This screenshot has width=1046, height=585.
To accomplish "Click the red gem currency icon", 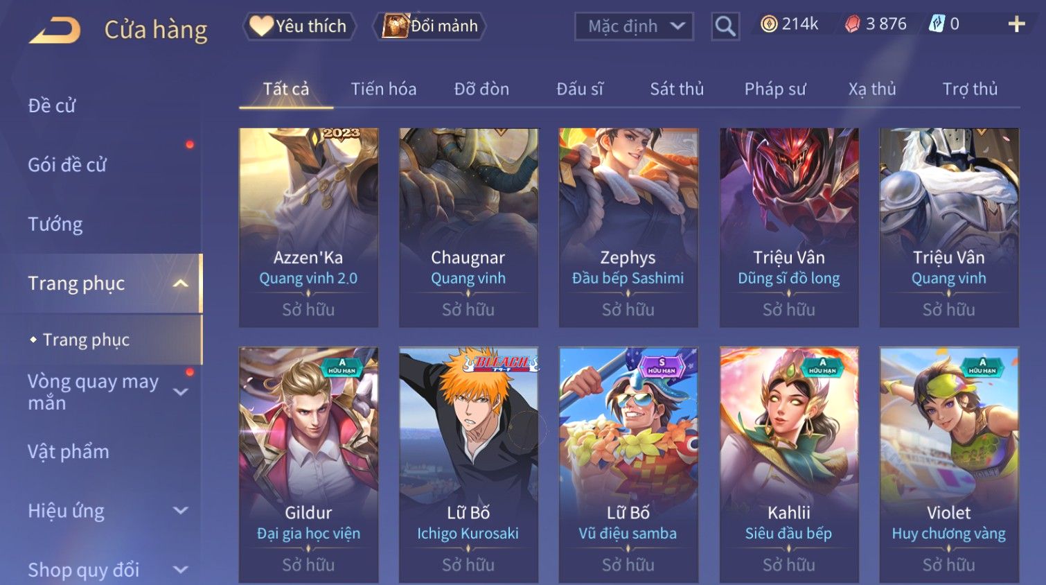I will (x=853, y=24).
